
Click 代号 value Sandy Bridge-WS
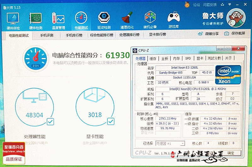[171, 73]
